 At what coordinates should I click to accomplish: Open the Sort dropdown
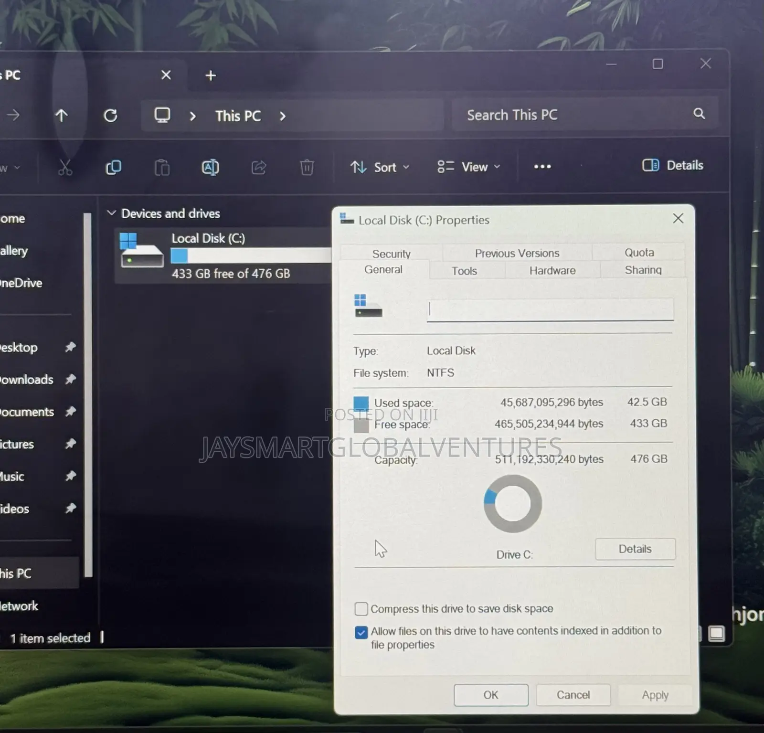click(x=380, y=167)
